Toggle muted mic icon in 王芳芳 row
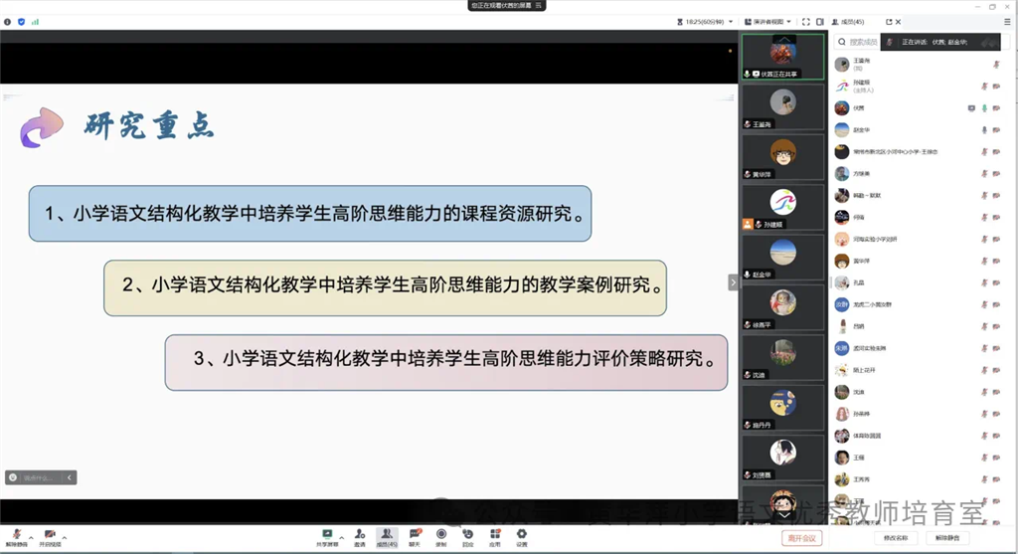This screenshot has width=1018, height=554. [x=984, y=479]
